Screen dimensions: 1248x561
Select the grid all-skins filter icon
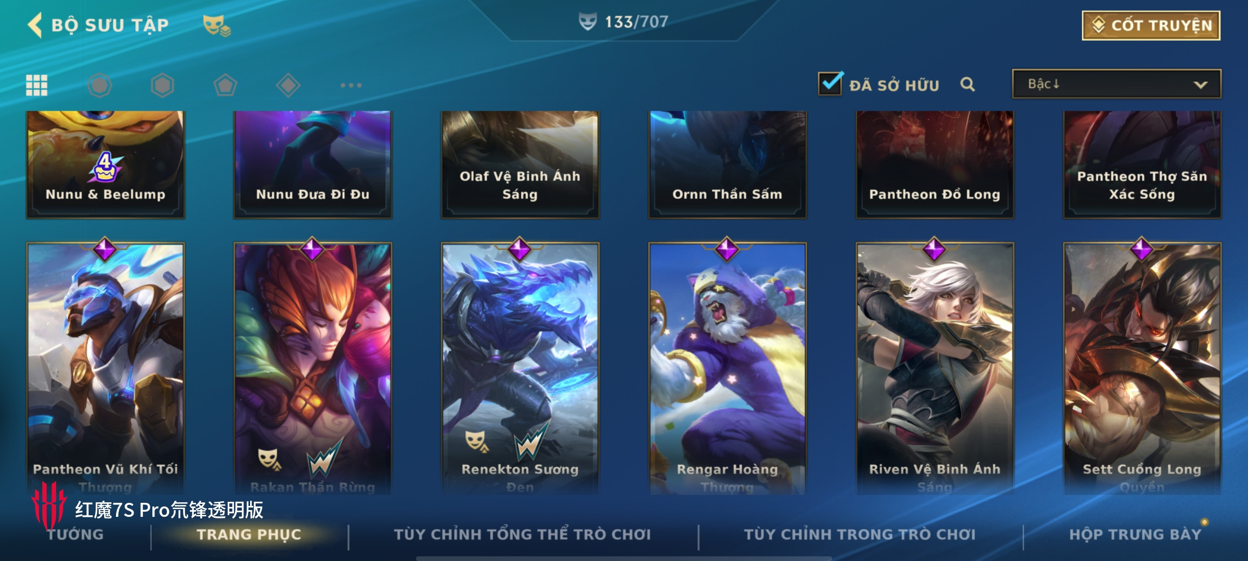tap(37, 85)
